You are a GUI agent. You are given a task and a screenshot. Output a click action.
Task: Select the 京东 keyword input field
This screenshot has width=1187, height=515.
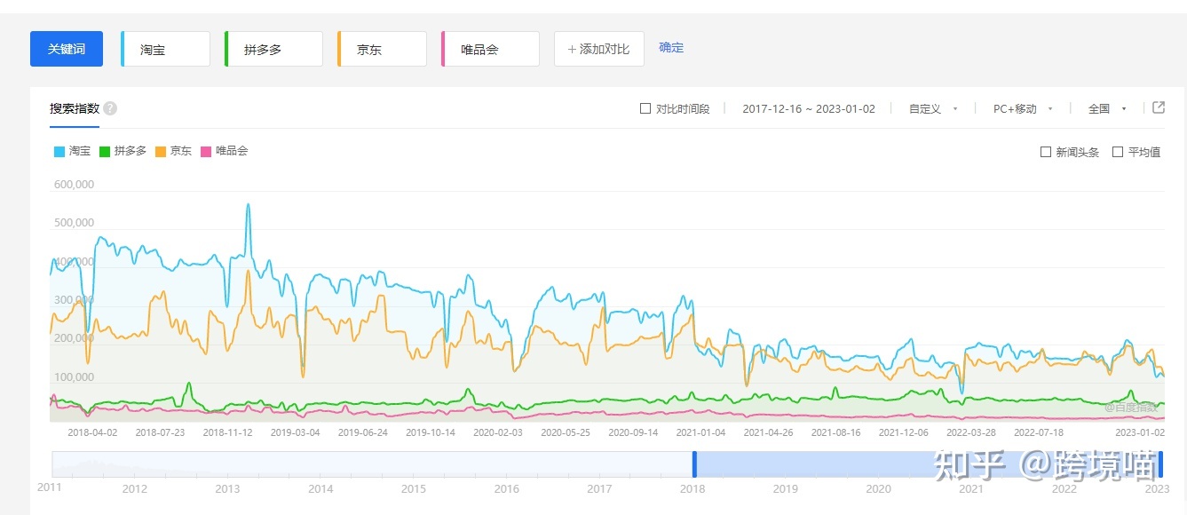(x=383, y=49)
